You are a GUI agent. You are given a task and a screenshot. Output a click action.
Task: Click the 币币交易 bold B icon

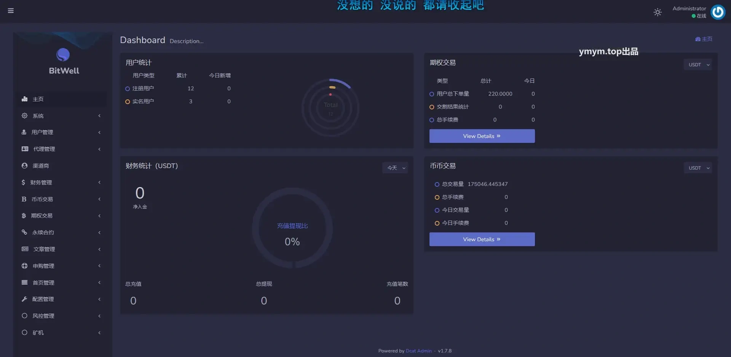point(24,199)
